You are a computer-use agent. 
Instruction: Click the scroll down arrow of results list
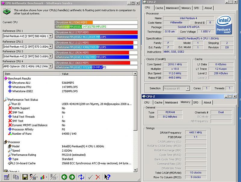(135, 170)
